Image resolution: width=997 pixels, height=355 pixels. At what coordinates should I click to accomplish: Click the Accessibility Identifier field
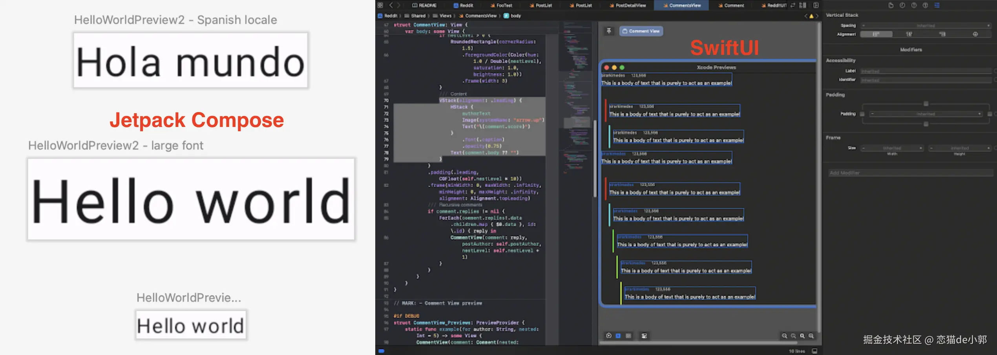(x=926, y=80)
